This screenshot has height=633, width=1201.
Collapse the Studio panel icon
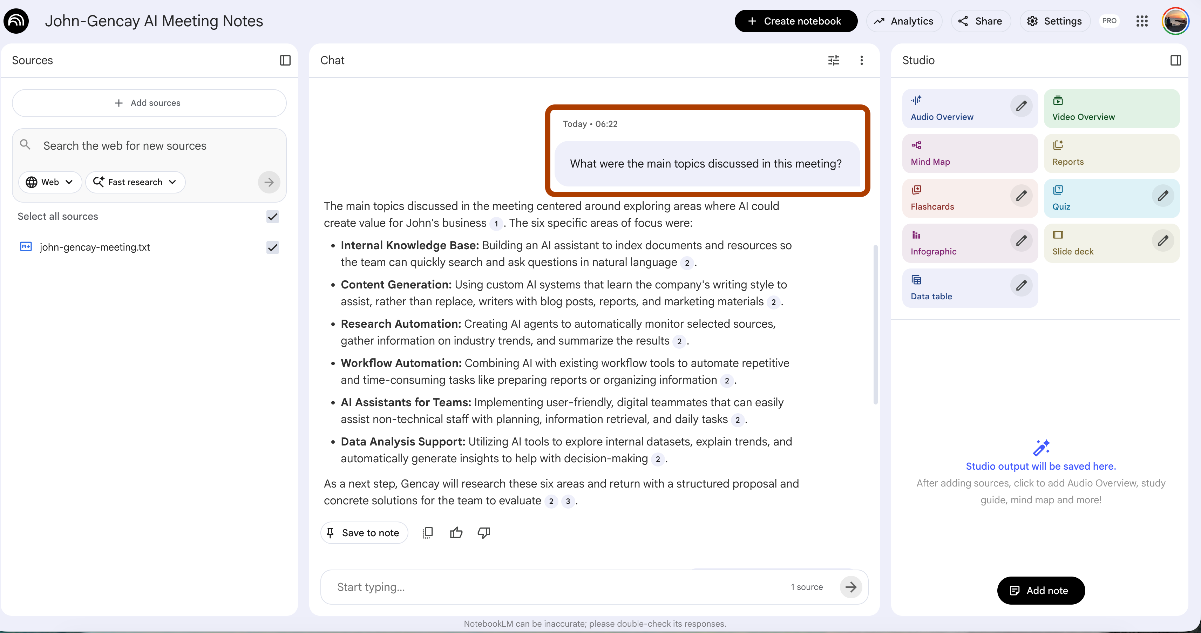[x=1175, y=60]
